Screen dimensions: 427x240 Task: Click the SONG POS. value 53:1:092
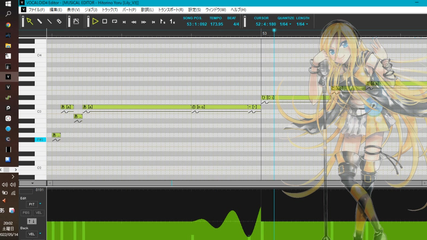click(x=197, y=24)
